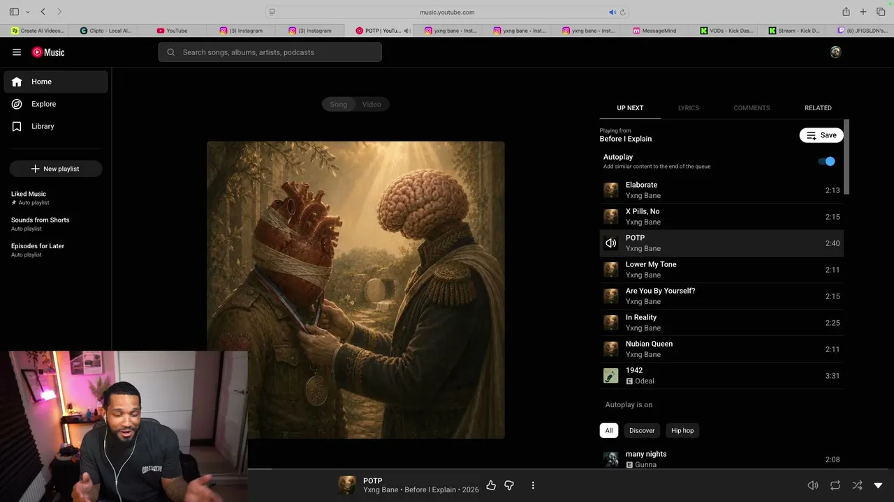This screenshot has height=502, width=894.
Task: Show Safari tab overview
Action: (881, 12)
